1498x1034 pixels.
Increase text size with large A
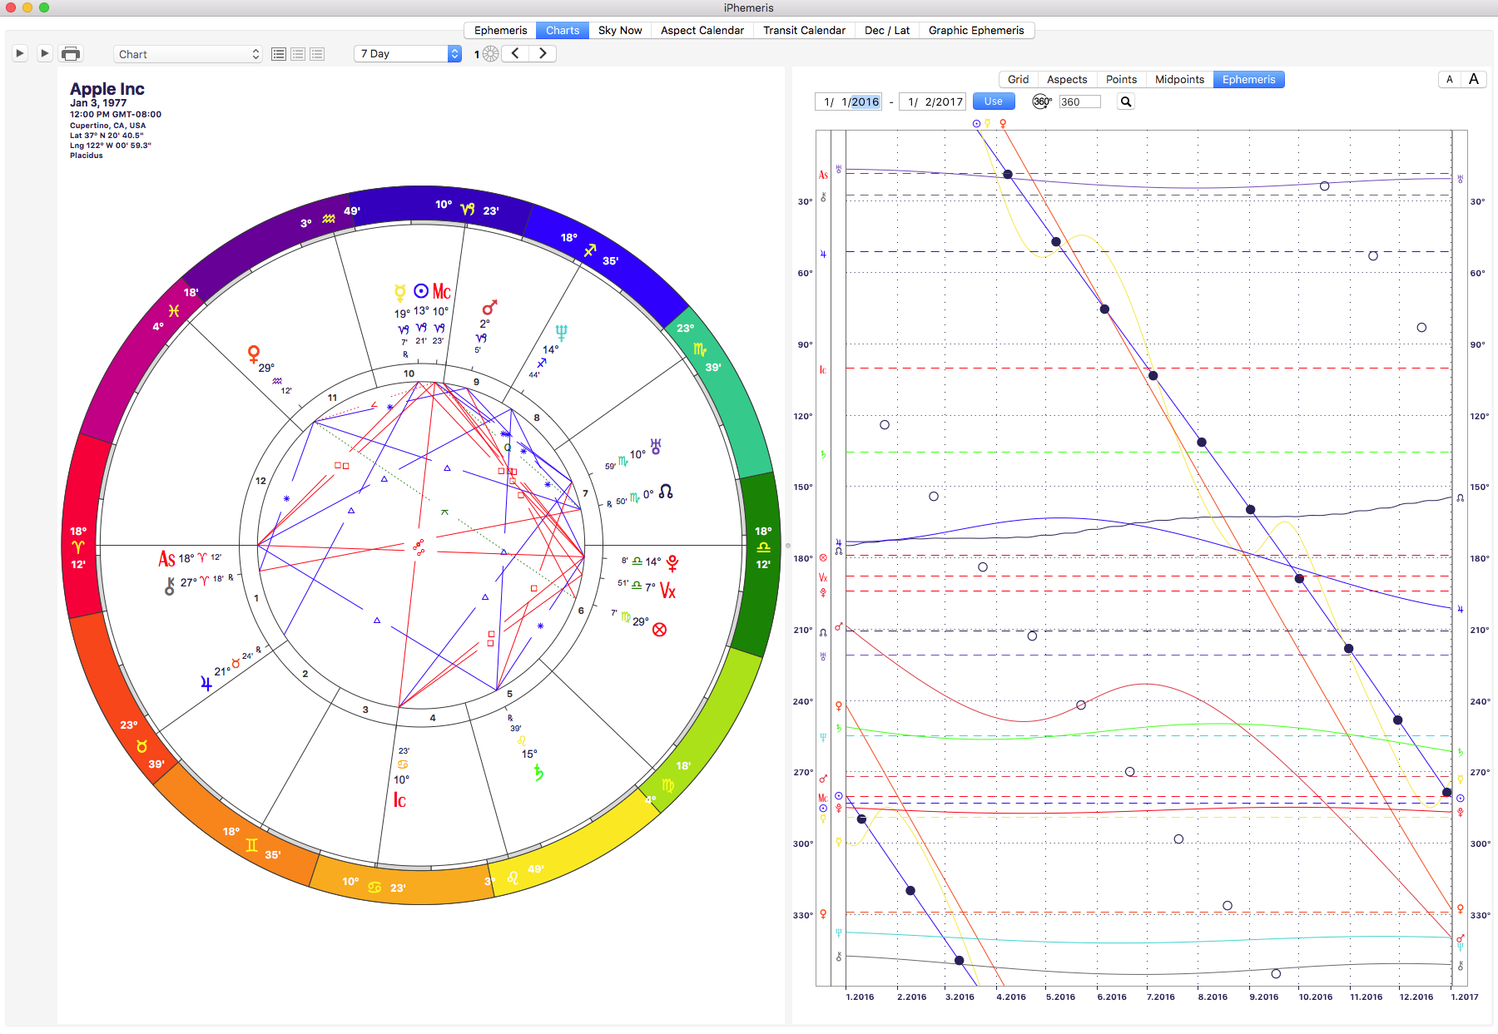pyautogui.click(x=1474, y=79)
